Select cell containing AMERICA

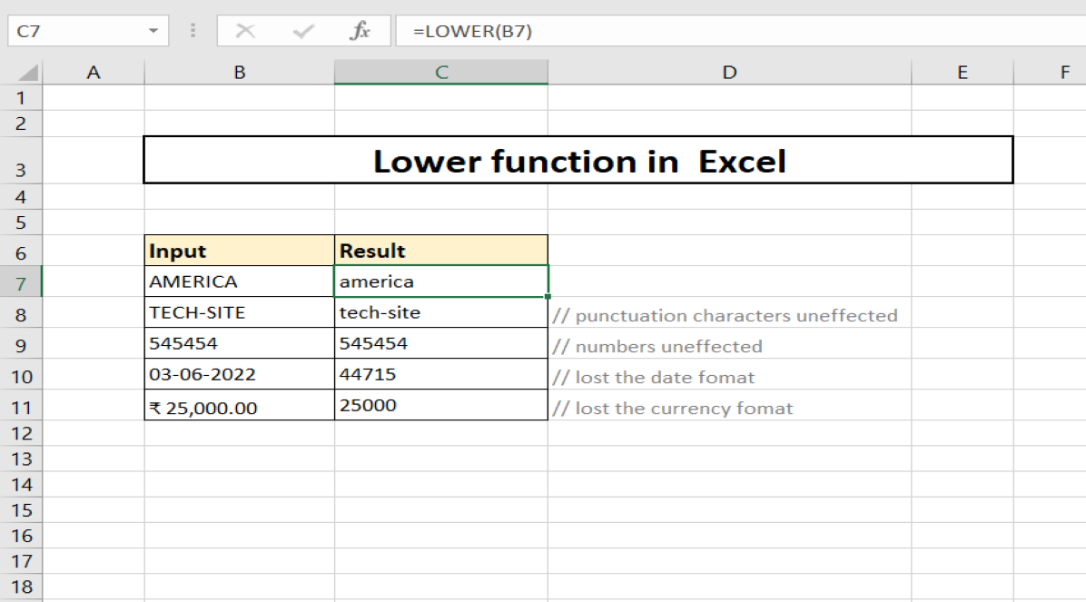pyautogui.click(x=239, y=281)
